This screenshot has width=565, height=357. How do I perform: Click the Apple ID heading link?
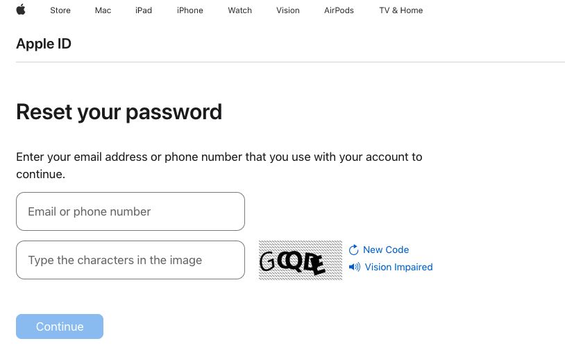click(x=44, y=44)
